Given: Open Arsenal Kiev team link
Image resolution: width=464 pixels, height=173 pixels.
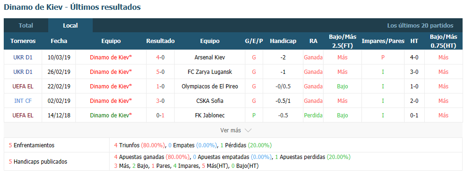Looking at the screenshot, I should (x=210, y=58).
